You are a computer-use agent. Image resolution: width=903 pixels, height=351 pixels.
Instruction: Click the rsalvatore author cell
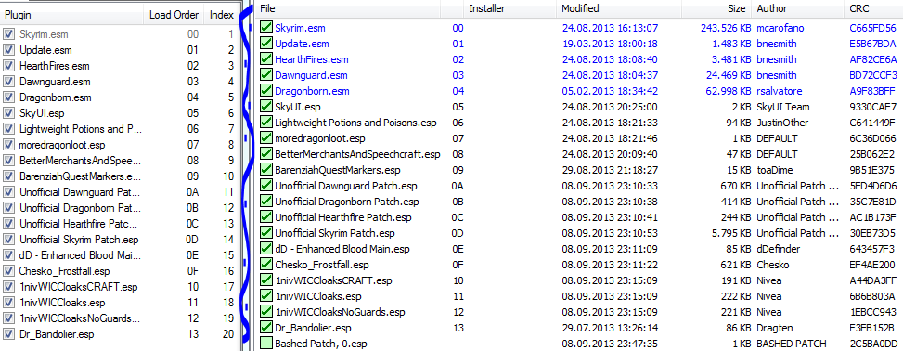(780, 91)
